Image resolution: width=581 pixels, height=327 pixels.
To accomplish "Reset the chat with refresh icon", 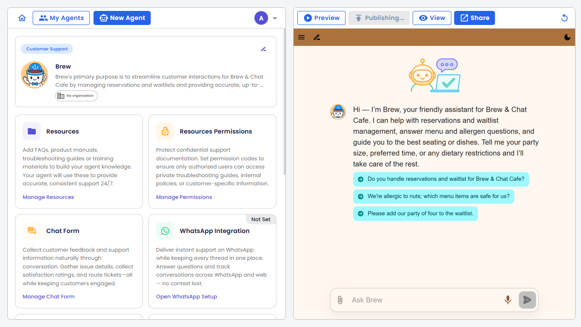I will (x=564, y=18).
